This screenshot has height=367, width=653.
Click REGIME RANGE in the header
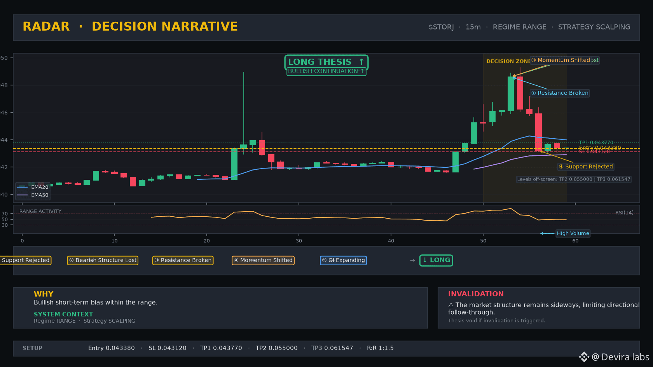[x=520, y=27]
